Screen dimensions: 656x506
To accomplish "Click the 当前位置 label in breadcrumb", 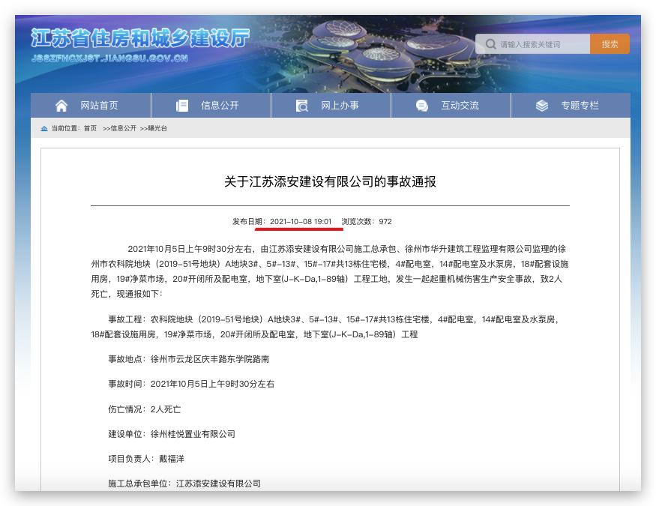I will coord(65,128).
